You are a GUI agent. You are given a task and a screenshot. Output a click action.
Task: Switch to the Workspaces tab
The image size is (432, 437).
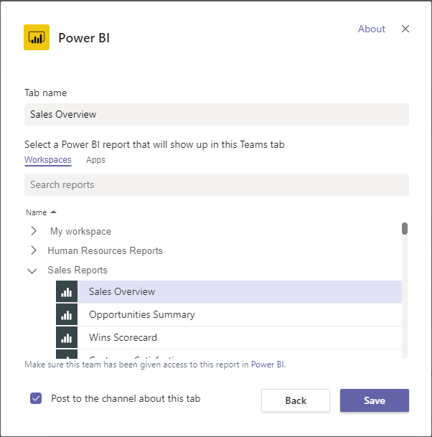[48, 160]
